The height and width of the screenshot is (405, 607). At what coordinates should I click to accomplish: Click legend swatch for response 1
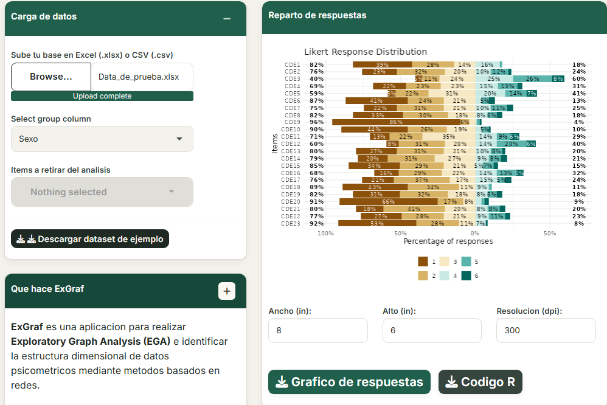(x=423, y=261)
